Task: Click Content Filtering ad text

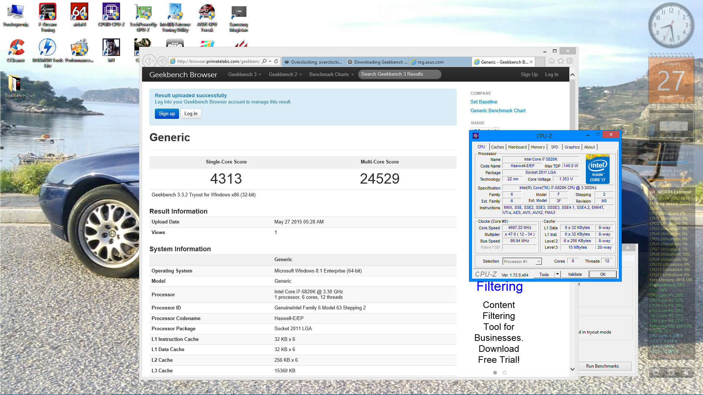Action: (x=499, y=332)
